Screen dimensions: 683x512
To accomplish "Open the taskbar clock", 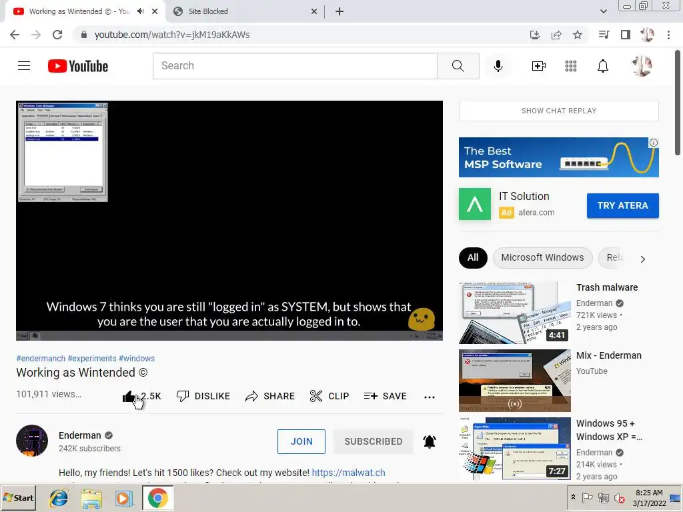I will pyautogui.click(x=649, y=498).
